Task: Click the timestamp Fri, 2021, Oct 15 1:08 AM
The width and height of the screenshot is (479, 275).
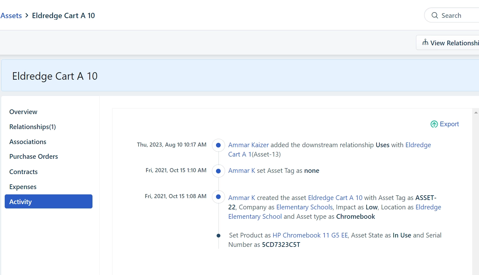Action: [x=176, y=196]
